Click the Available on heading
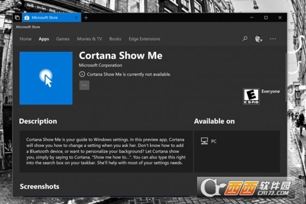The image size is (306, 204). coord(215,121)
